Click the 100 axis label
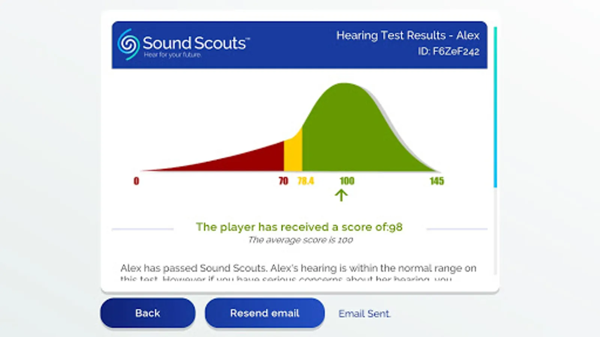The width and height of the screenshot is (600, 337). [x=347, y=181]
